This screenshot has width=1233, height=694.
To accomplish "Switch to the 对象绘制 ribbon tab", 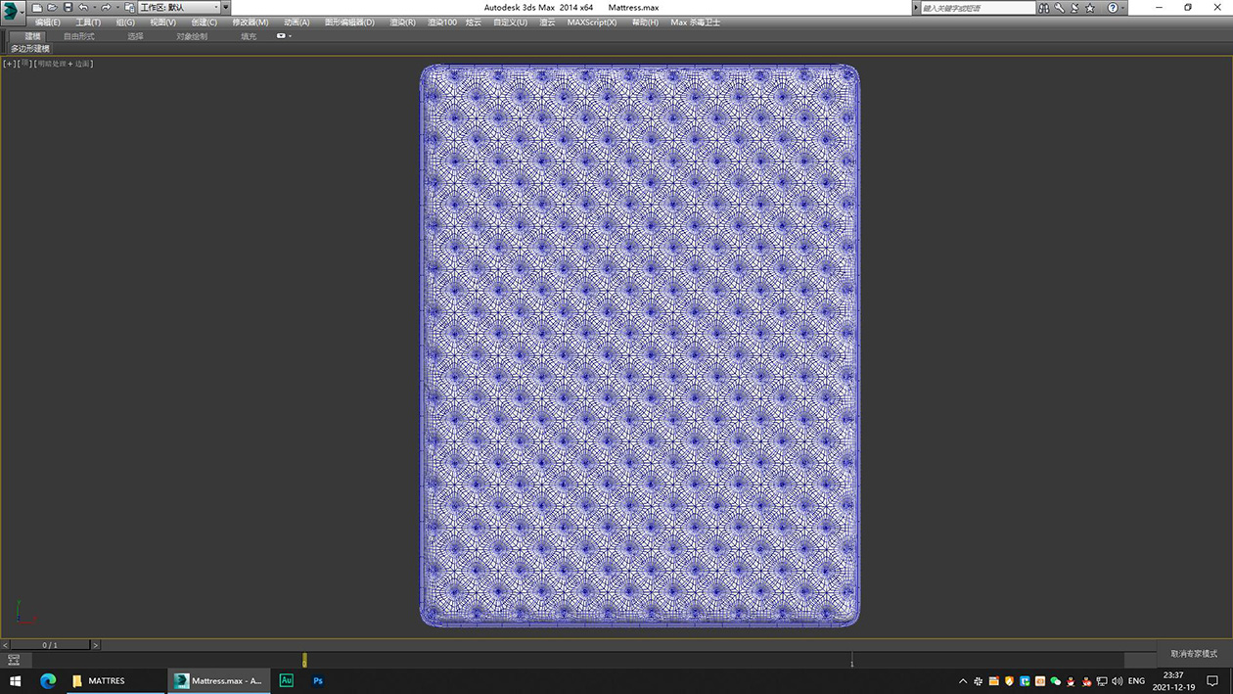I will tap(192, 36).
